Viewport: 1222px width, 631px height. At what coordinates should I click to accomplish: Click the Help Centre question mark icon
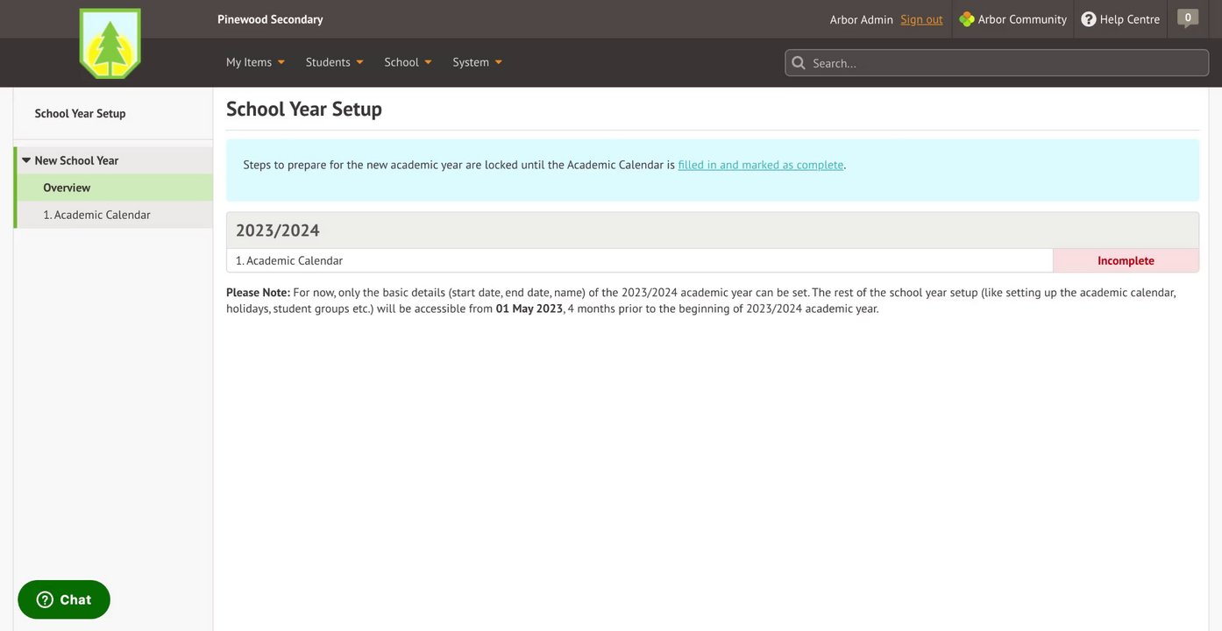click(x=1088, y=19)
